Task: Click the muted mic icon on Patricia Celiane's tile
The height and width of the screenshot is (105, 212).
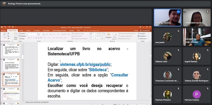Action: pos(208,88)
